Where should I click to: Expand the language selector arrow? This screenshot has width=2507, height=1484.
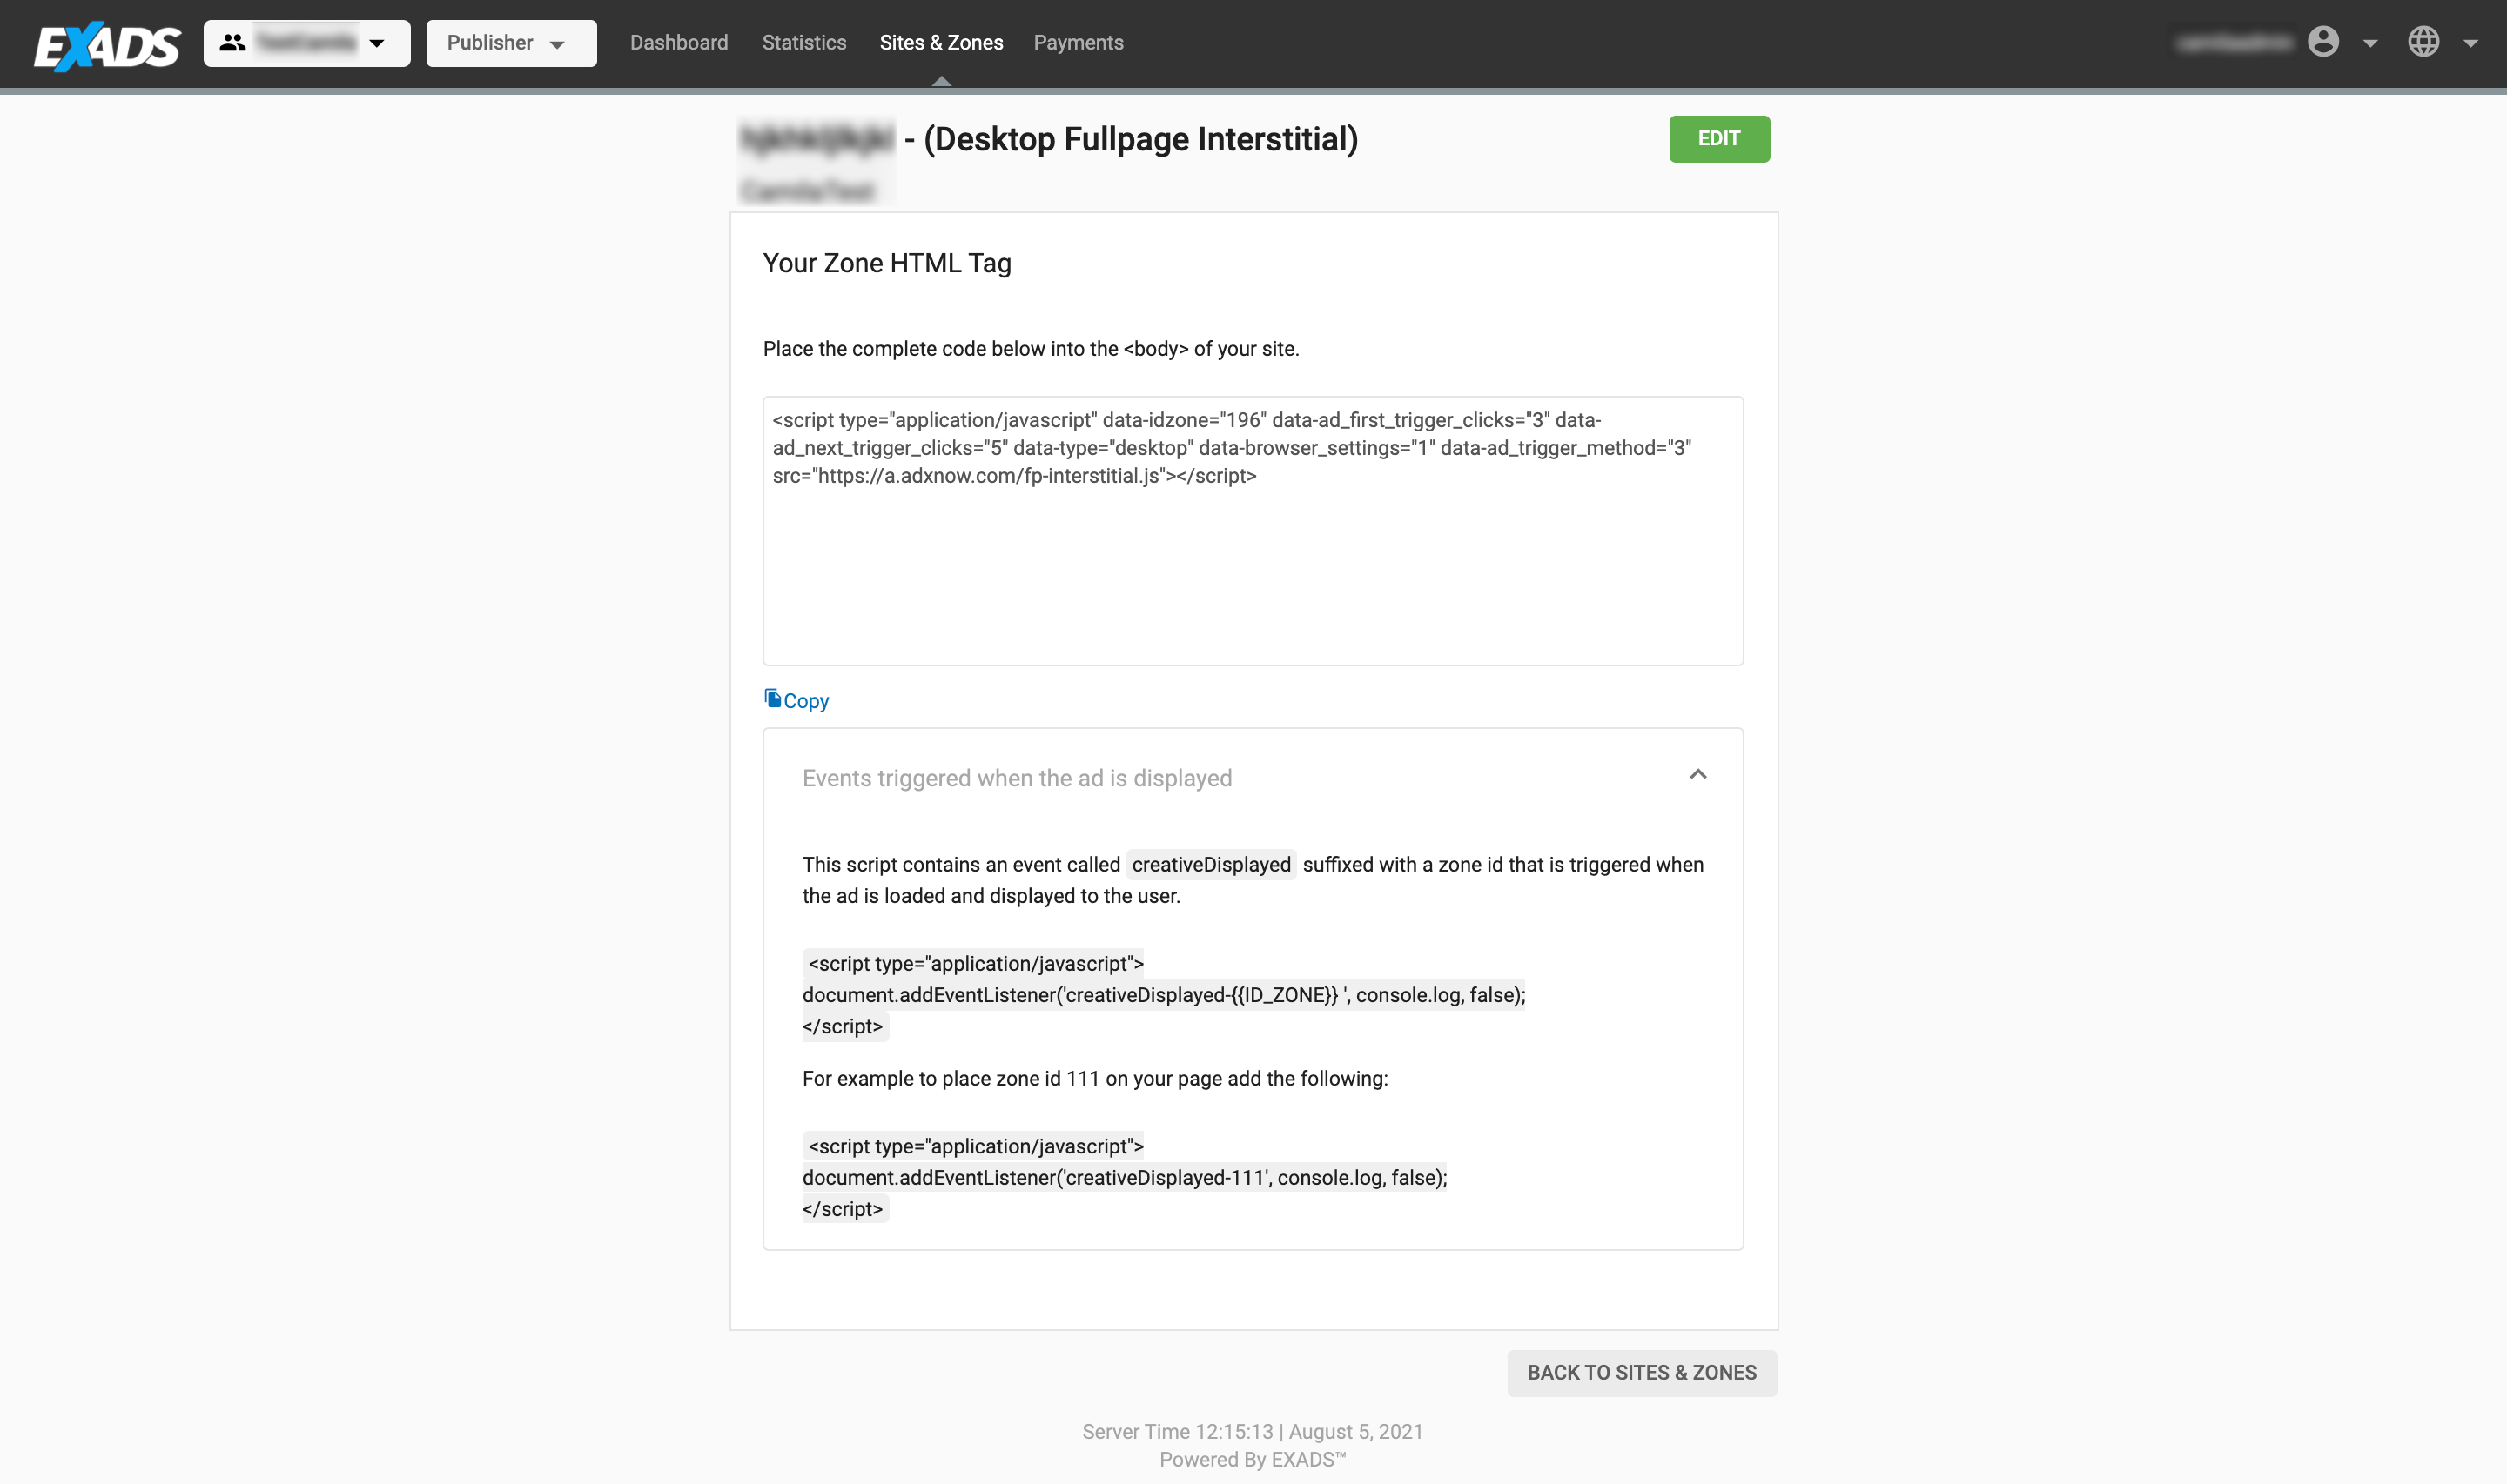2470,43
